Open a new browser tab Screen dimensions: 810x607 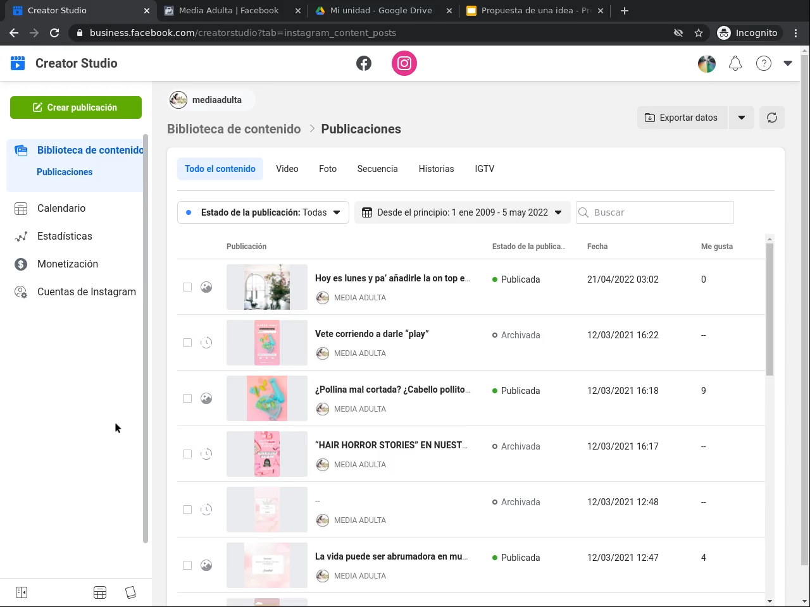pyautogui.click(x=625, y=11)
